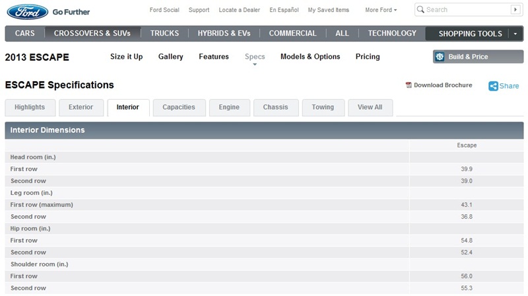Click the 55.3 shoulder room value
This screenshot has height=296, width=528.
467,288
